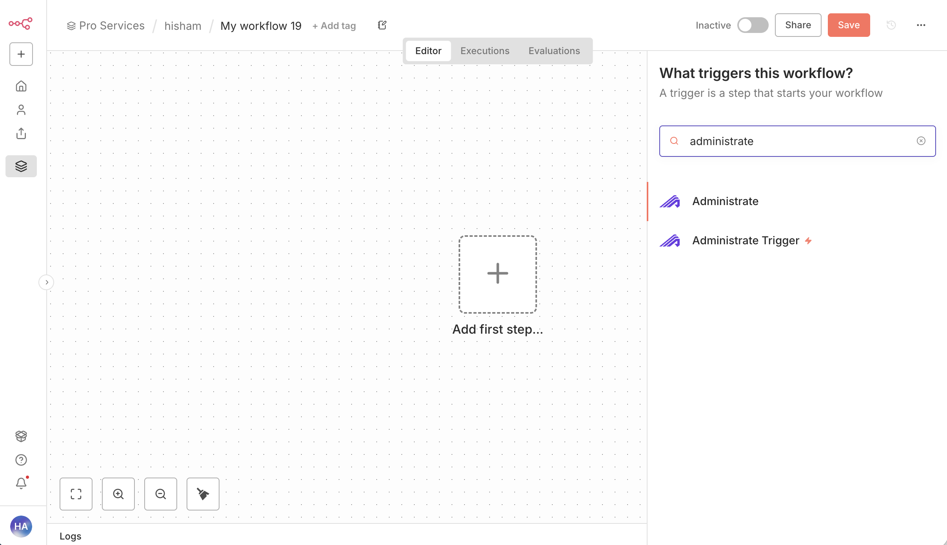
Task: Edit workflow description icon next to Add tag
Action: (382, 25)
